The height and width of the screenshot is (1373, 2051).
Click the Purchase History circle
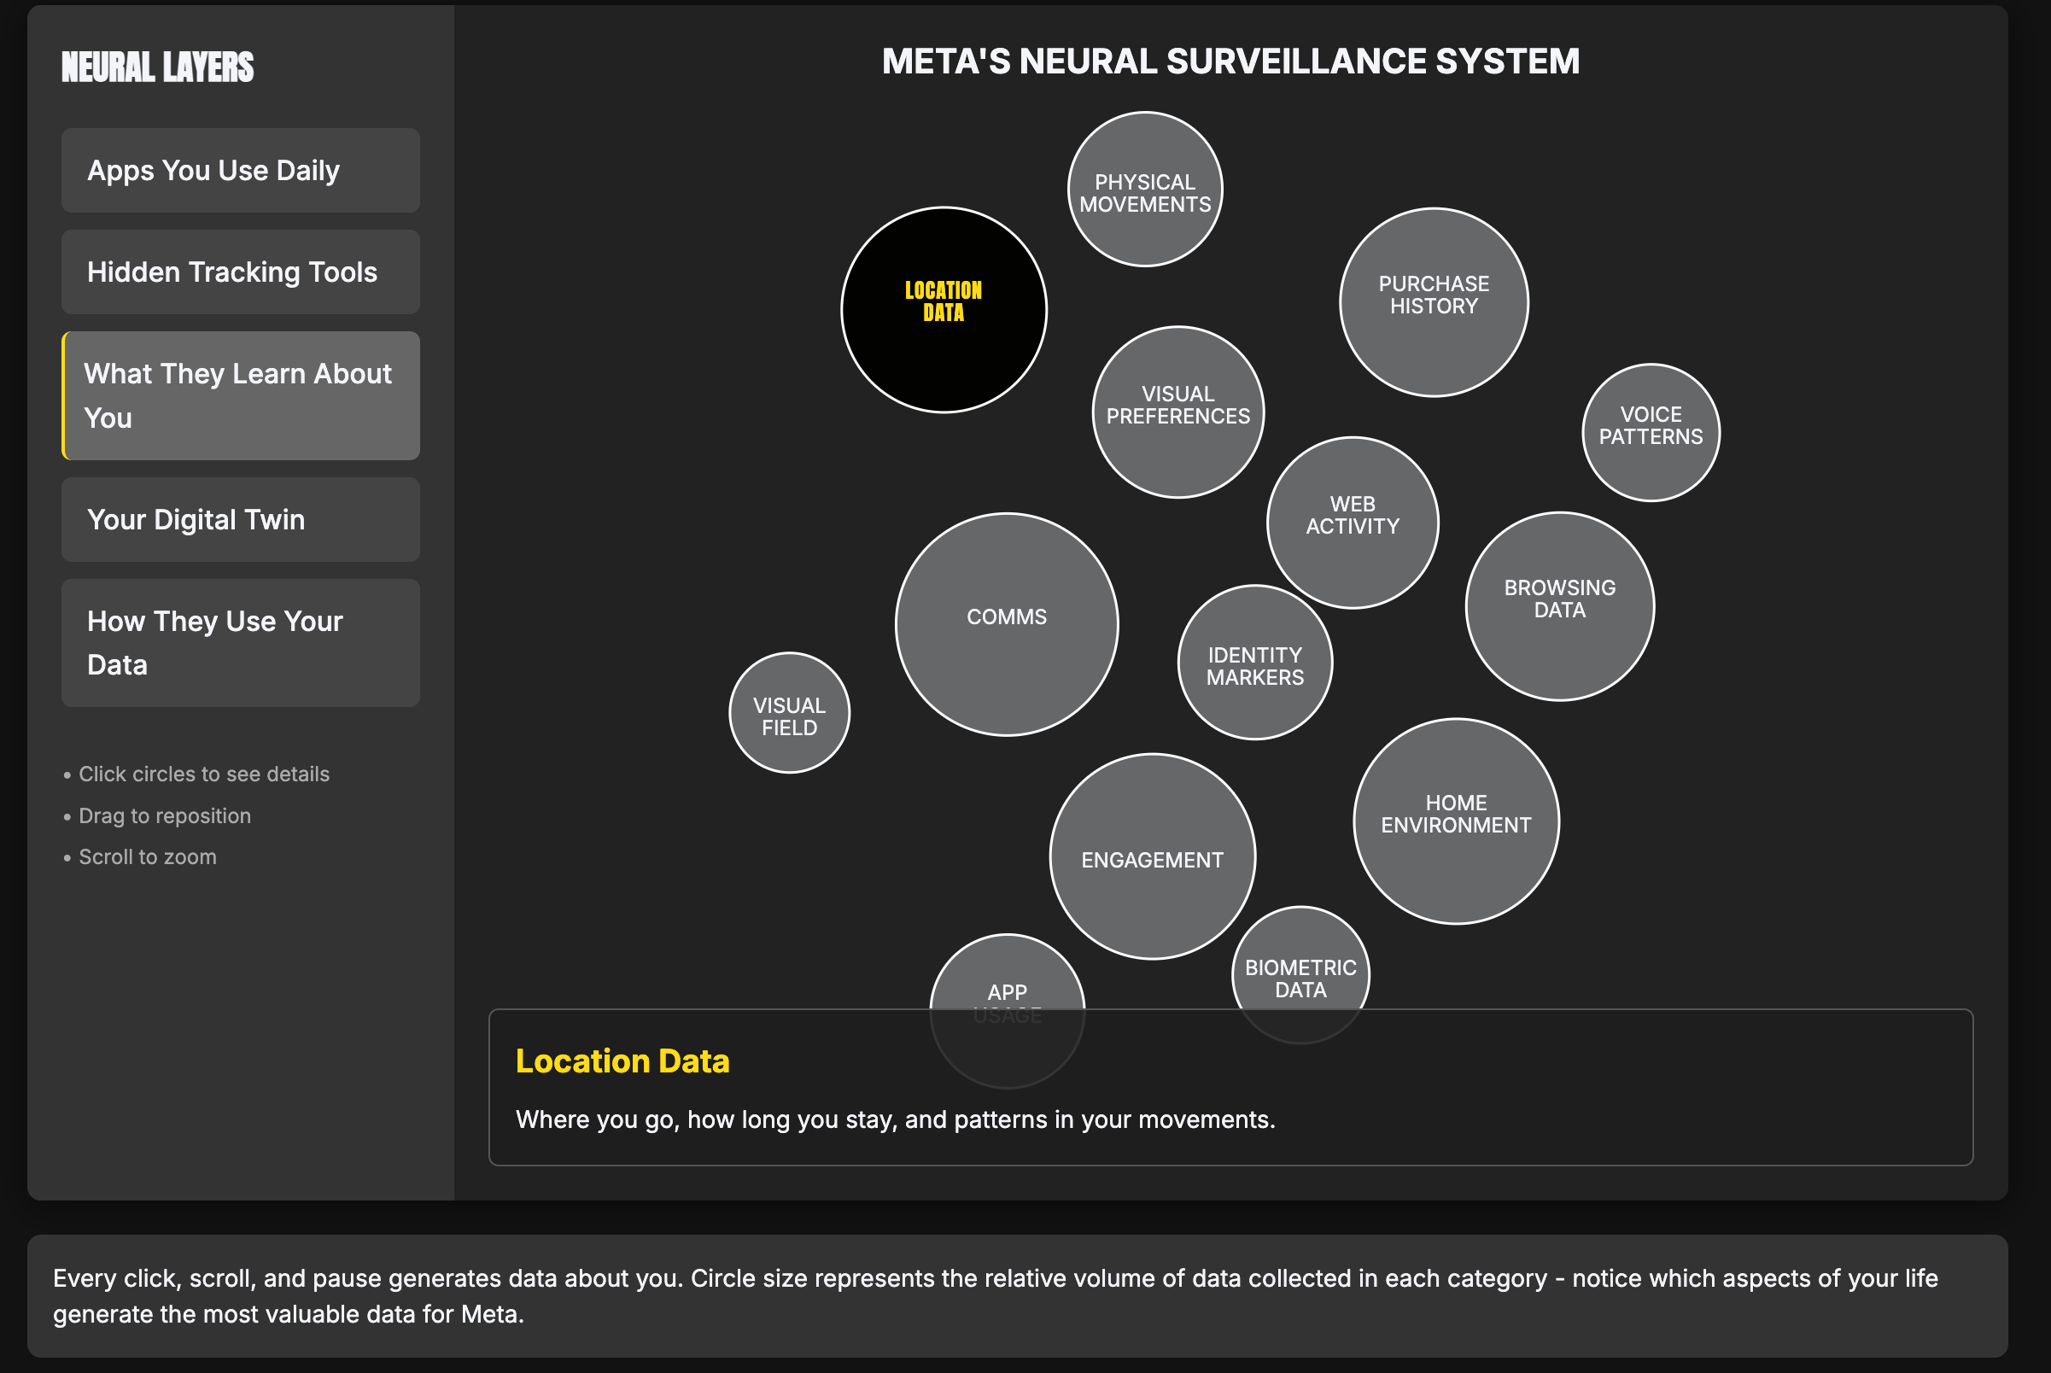coord(1434,302)
